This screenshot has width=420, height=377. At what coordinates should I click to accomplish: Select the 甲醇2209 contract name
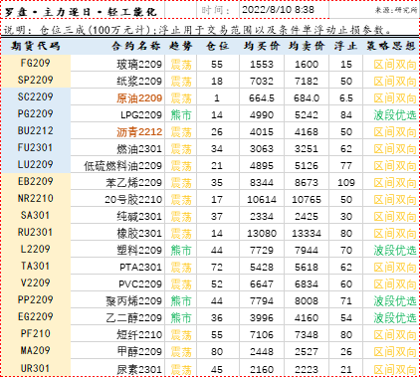click(139, 352)
